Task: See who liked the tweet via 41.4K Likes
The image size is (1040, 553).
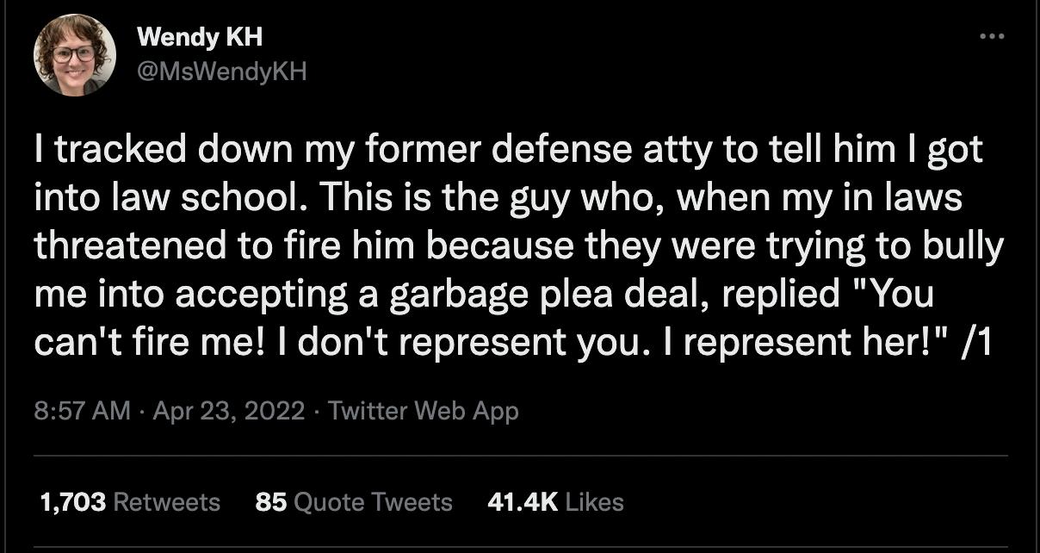Action: point(555,501)
